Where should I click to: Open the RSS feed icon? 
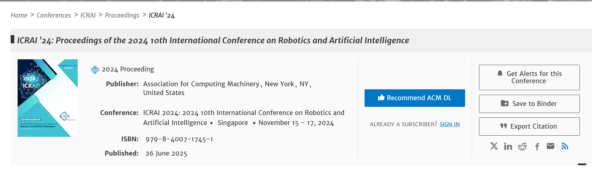[x=565, y=146]
